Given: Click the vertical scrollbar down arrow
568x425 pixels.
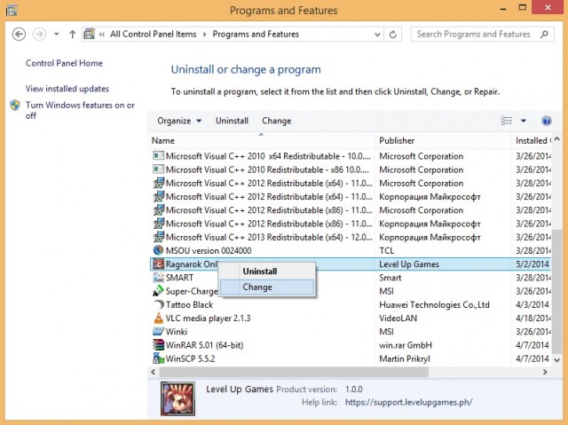Looking at the screenshot, I should pos(556,360).
